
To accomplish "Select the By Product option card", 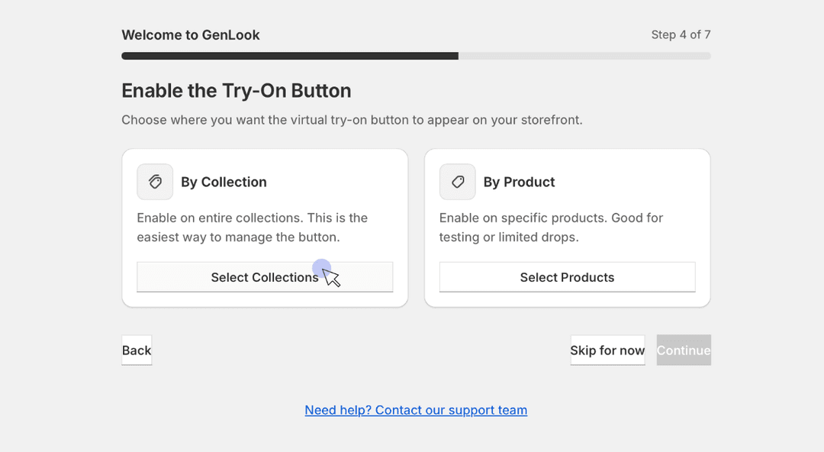I will coord(567,228).
